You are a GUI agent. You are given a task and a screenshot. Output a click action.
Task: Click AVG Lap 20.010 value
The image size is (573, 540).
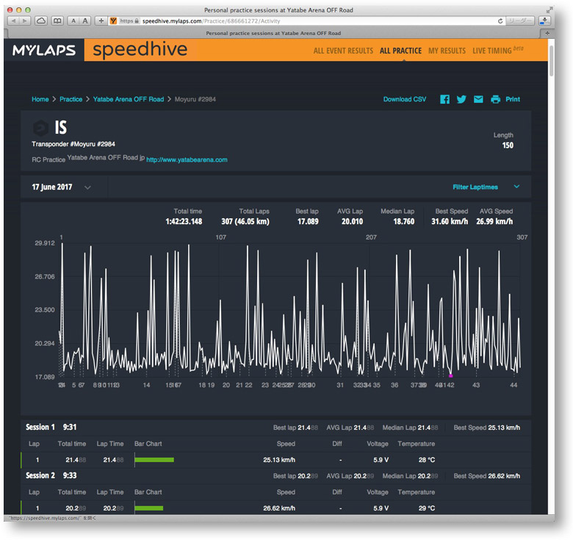(353, 222)
